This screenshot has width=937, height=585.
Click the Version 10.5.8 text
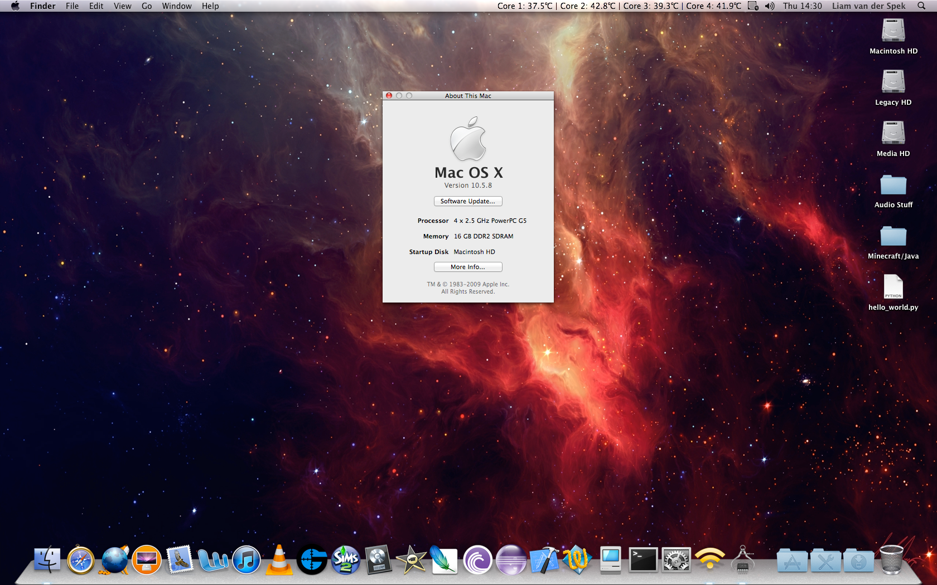[x=468, y=186]
